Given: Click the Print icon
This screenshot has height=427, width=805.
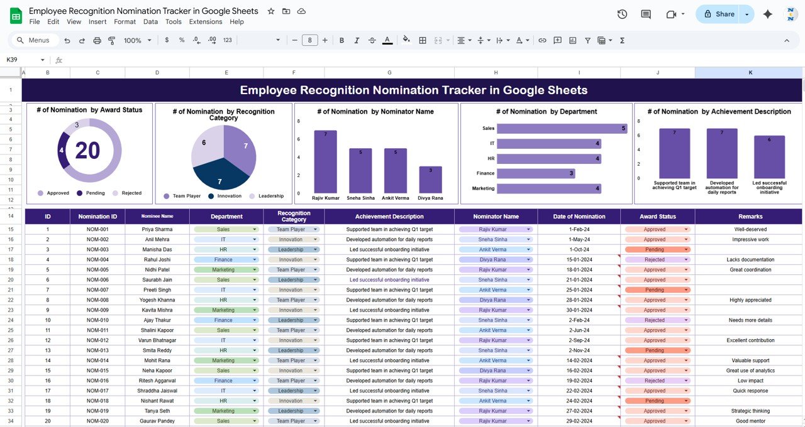Looking at the screenshot, I should coord(96,40).
